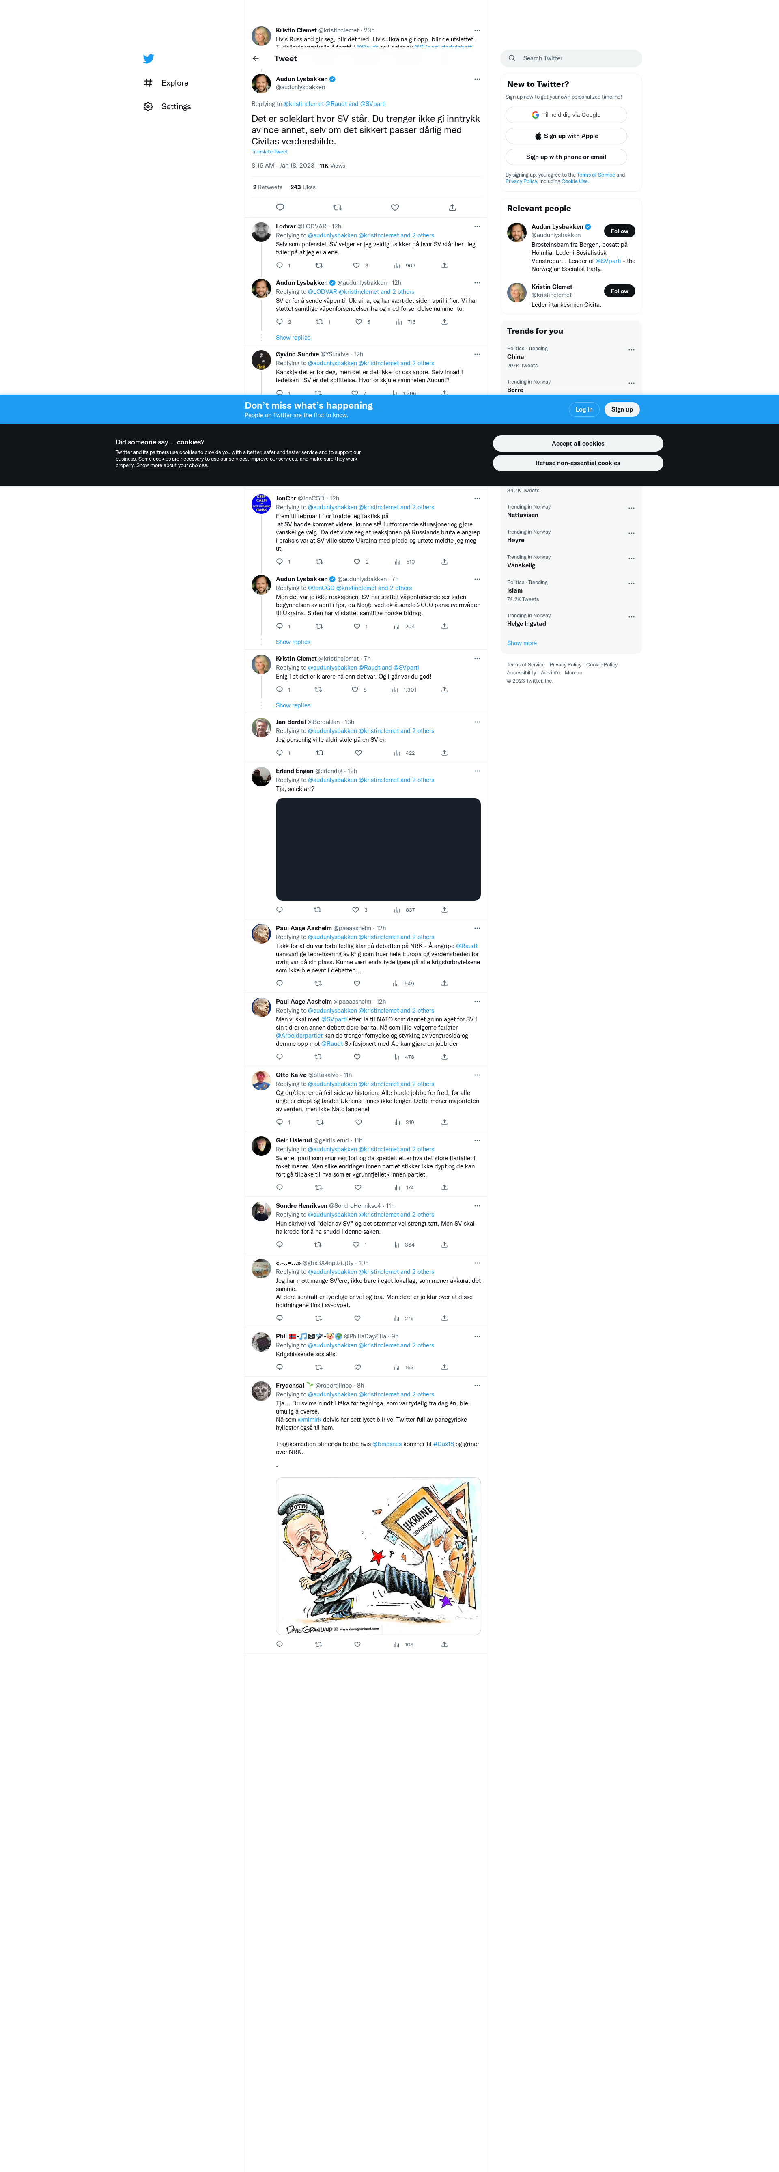Share the main tweet via share icon

click(x=452, y=207)
